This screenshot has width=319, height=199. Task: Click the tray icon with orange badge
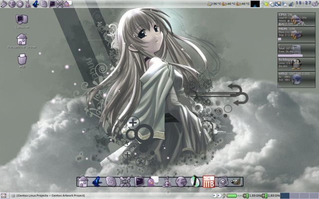pos(278,4)
